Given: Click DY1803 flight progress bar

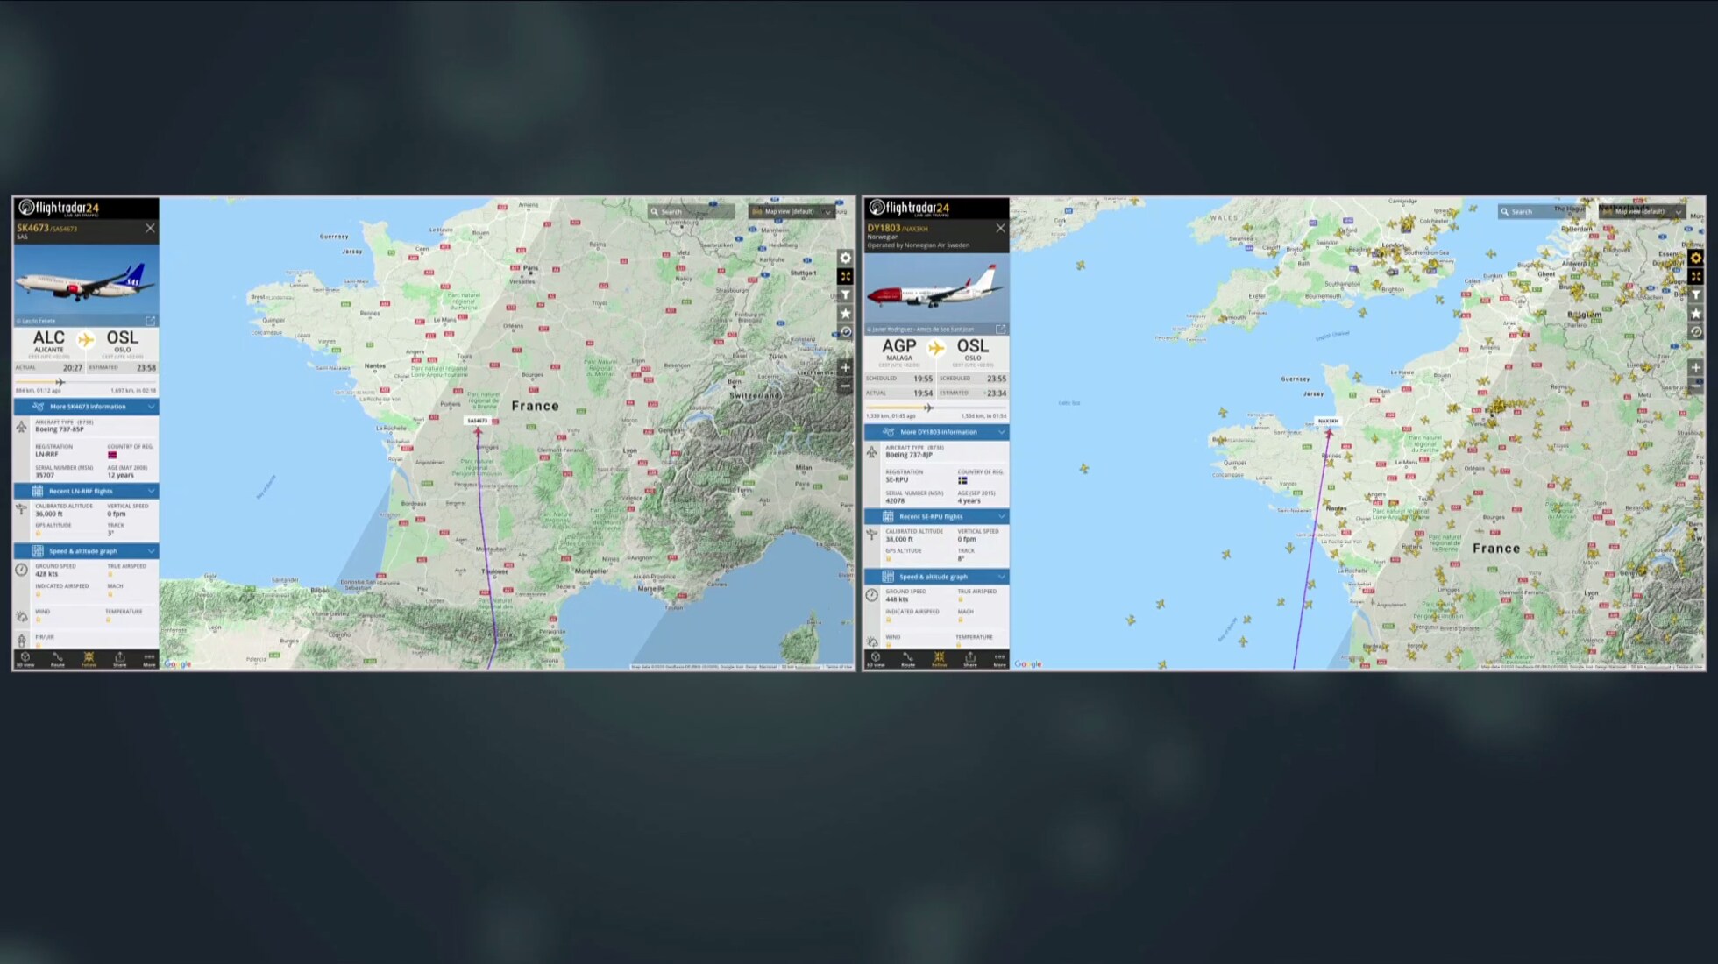Looking at the screenshot, I should [x=936, y=408].
